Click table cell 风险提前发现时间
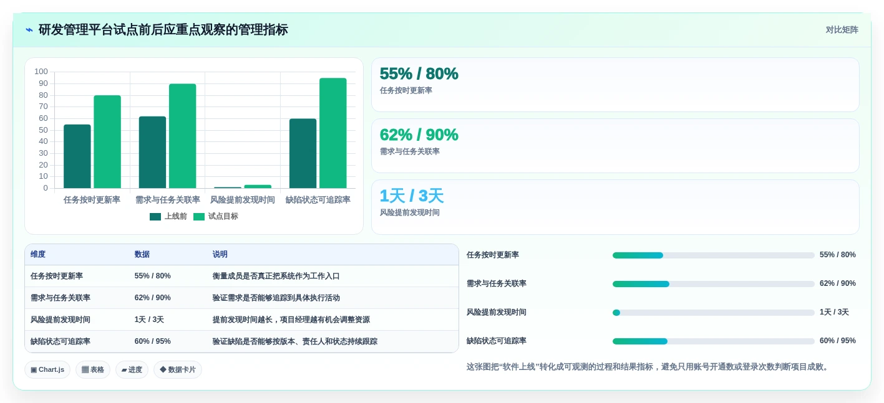 click(61, 320)
